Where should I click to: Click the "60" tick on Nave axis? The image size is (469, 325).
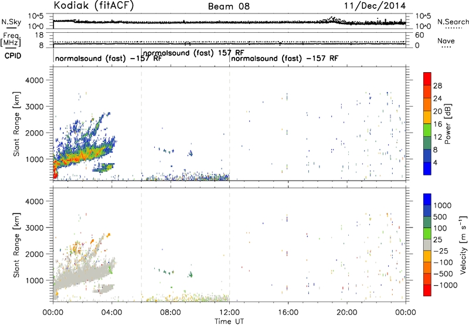coord(419,35)
